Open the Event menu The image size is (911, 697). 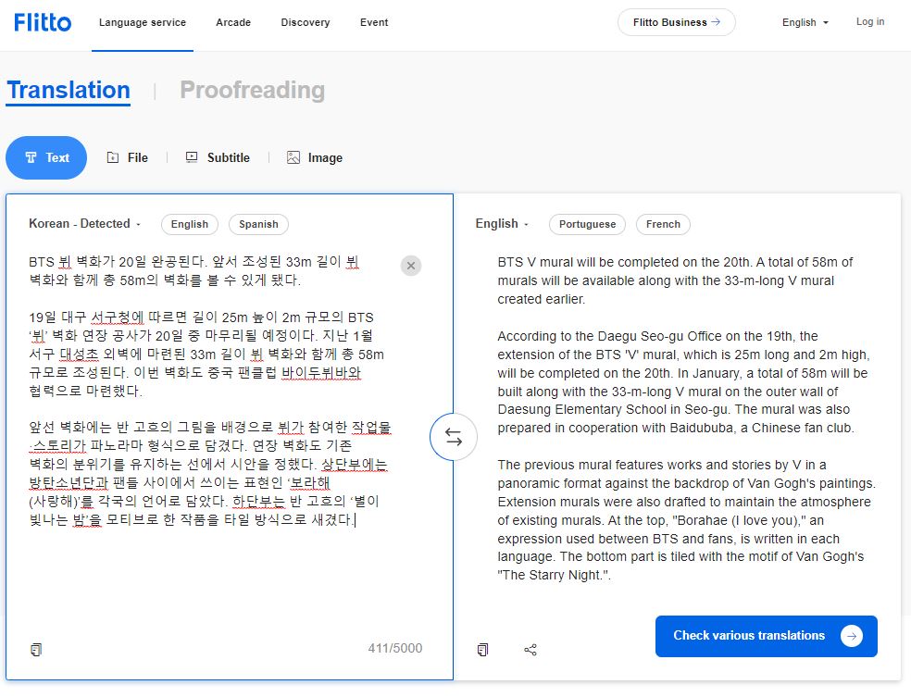pyautogui.click(x=374, y=22)
